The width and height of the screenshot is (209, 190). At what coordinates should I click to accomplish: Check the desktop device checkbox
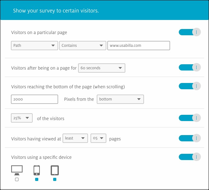pyautogui.click(x=17, y=179)
